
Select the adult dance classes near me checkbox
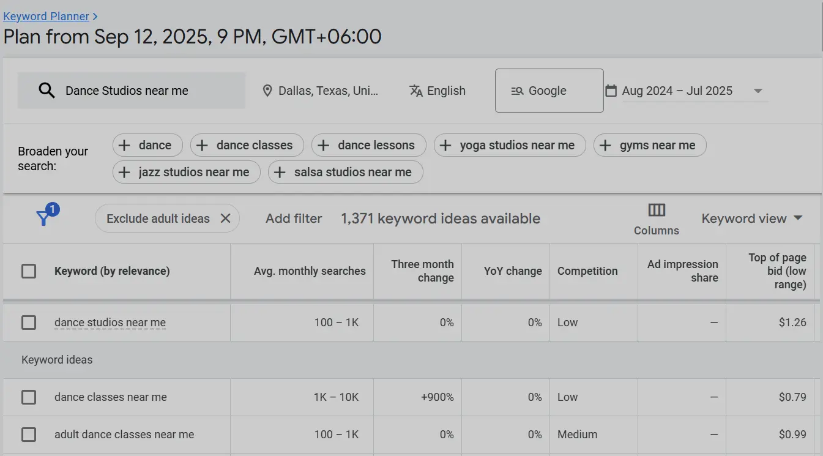click(x=29, y=435)
